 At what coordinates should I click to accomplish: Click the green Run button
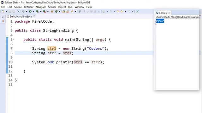click(30, 11)
